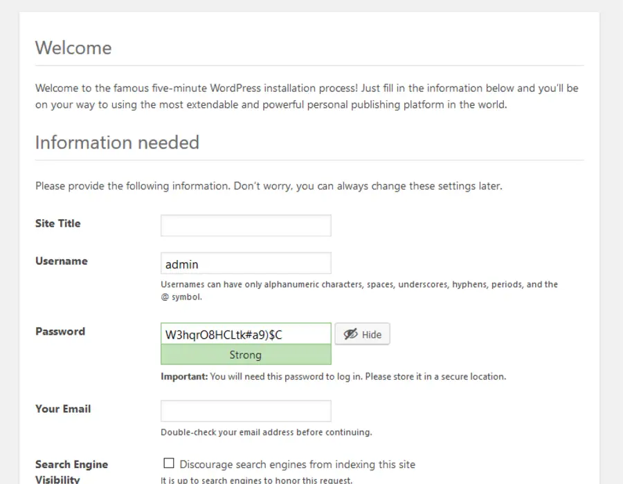Click the Password label
Screen dimensions: 623x484
[x=60, y=331]
